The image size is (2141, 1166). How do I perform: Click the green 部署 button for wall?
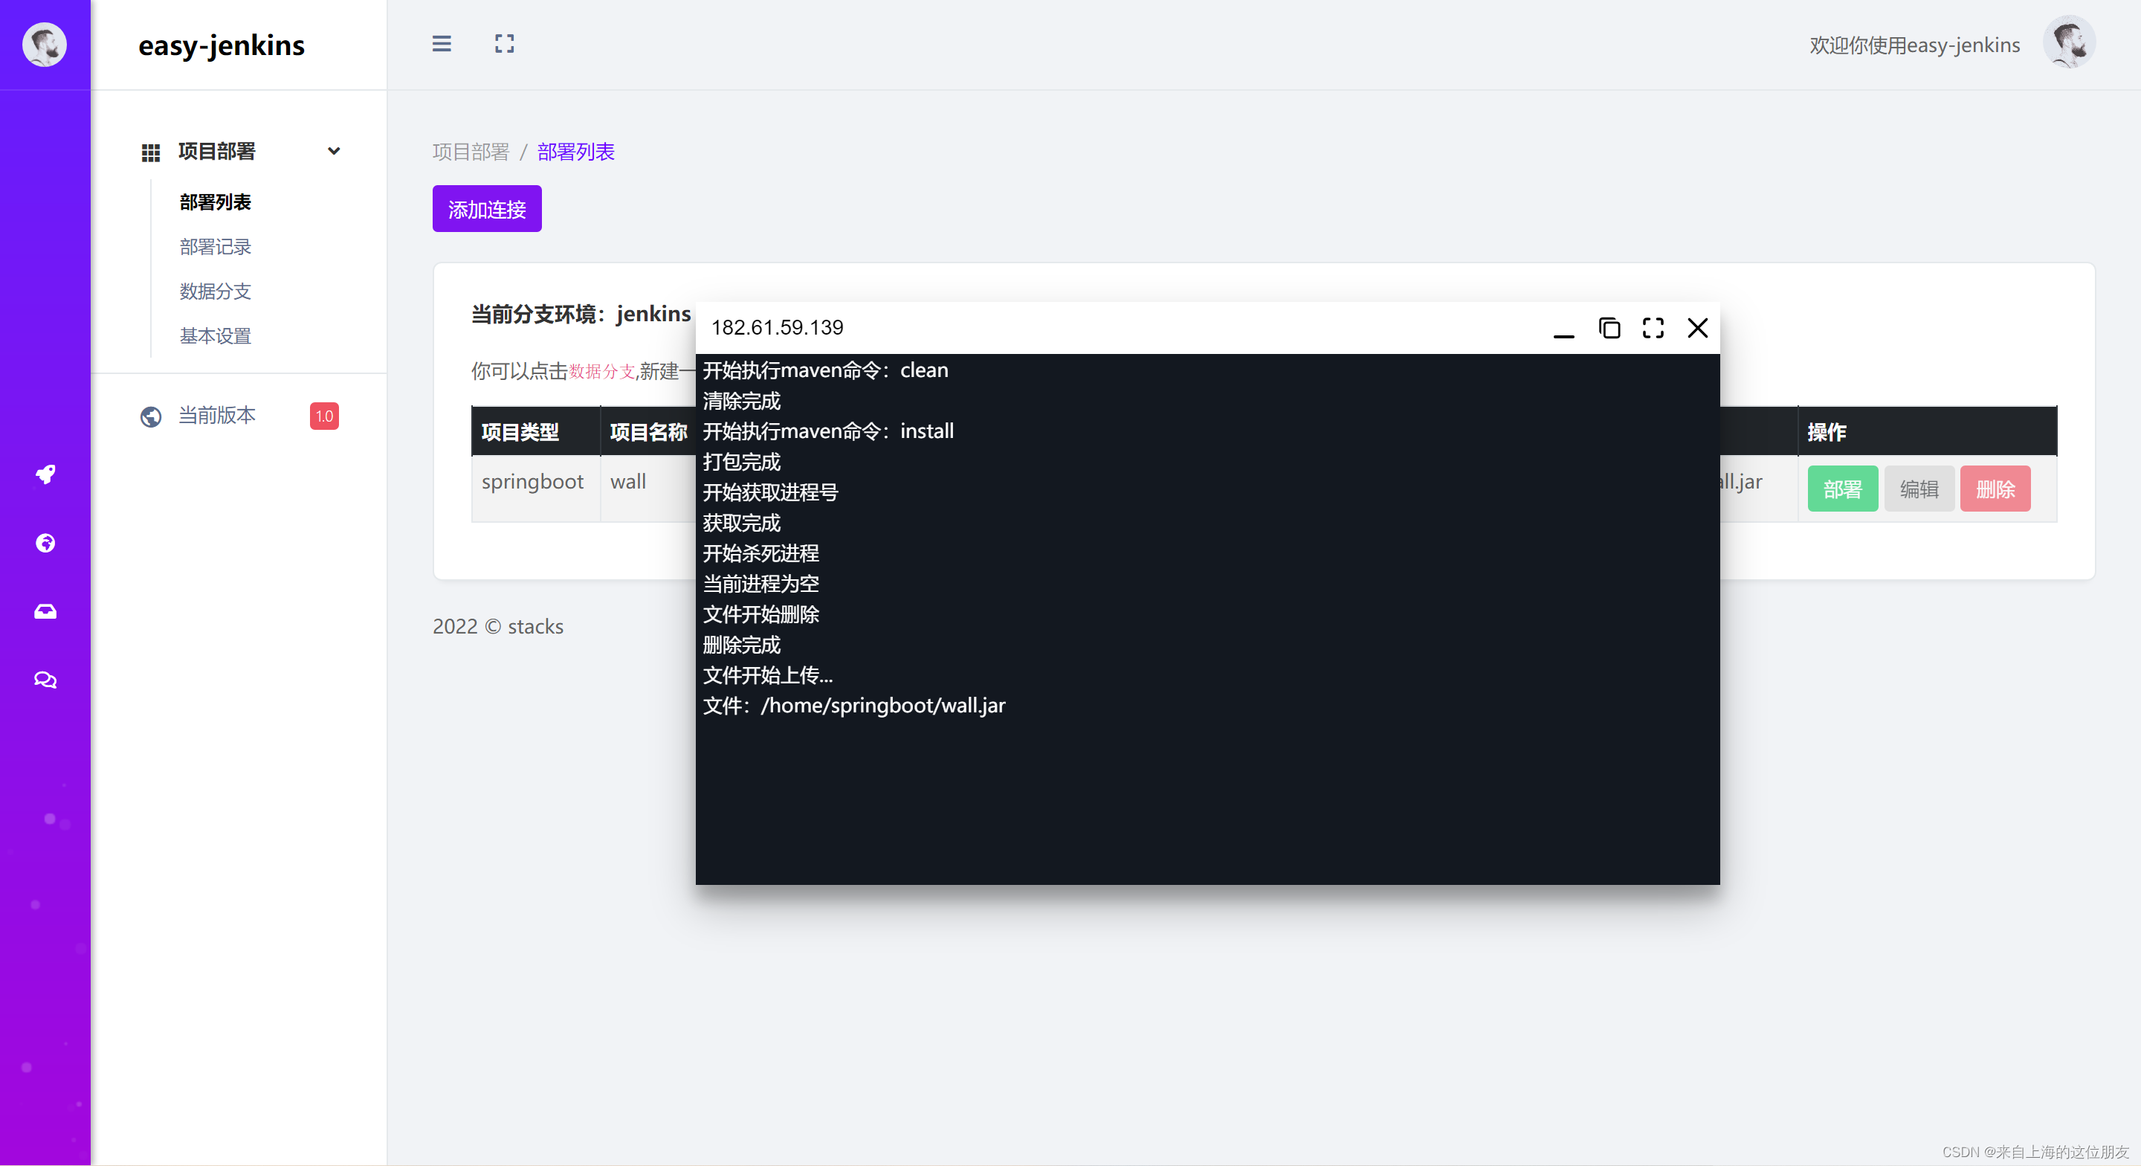[x=1843, y=489]
